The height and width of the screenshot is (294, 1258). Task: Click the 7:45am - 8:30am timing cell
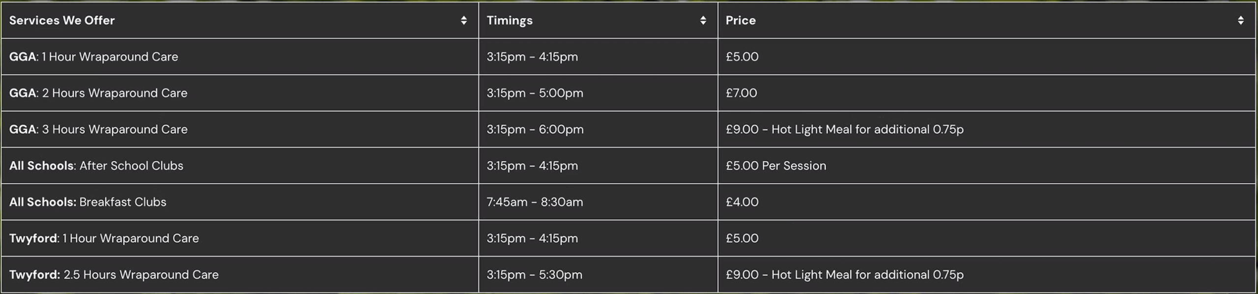(x=535, y=202)
